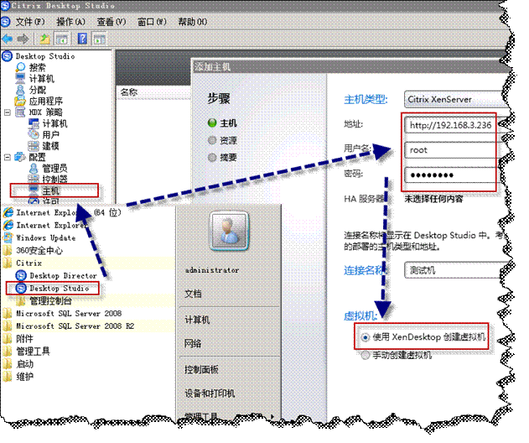Click the 连接名称 测试机 field
The width and height of the screenshot is (529, 443).
coord(454,270)
